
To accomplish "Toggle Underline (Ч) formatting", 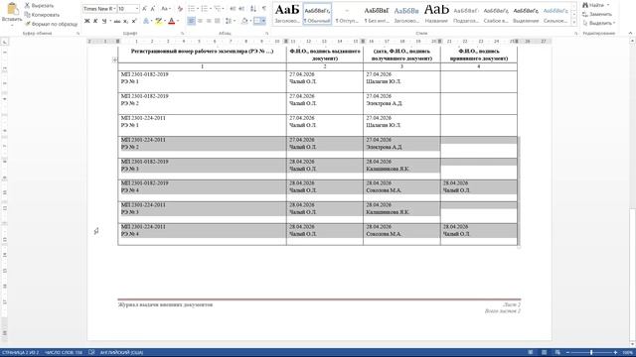I will coord(104,21).
